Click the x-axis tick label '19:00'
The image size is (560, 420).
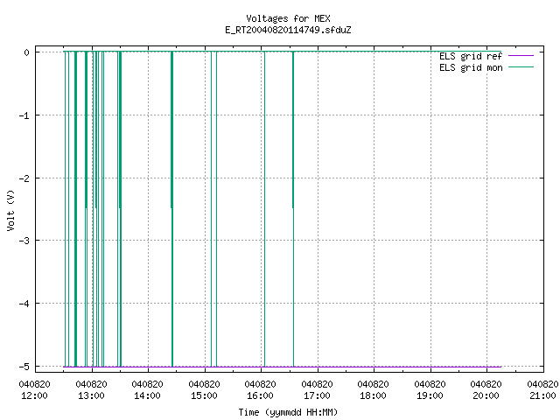[430, 395]
